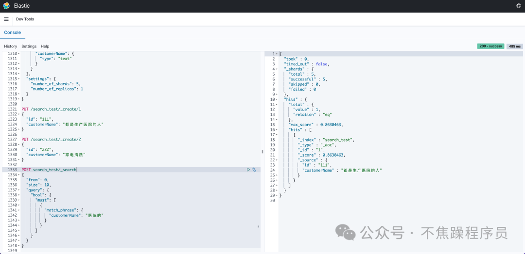Open the wrench request options icon
This screenshot has width=525, height=254.
[254, 170]
